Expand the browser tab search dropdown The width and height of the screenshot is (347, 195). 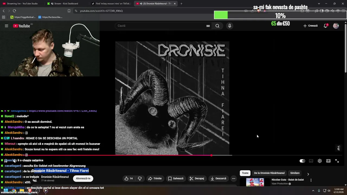(x=319, y=4)
